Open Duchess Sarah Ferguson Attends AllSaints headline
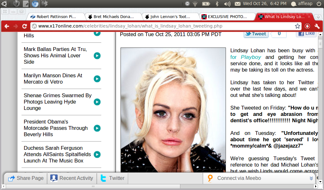This screenshot has height=190, width=324. (57, 155)
